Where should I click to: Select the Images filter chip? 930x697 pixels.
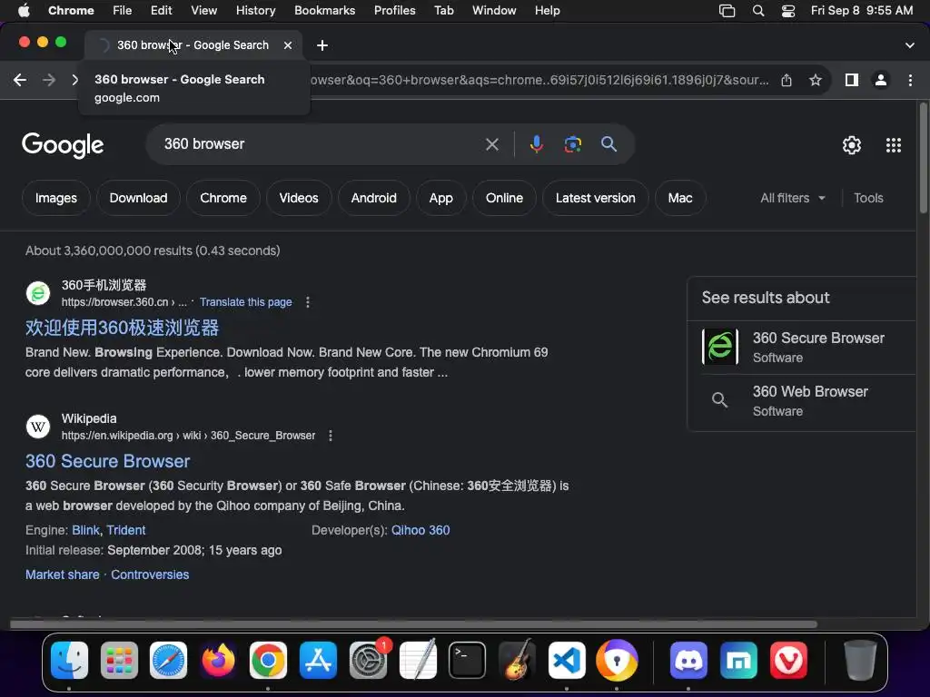pos(55,198)
